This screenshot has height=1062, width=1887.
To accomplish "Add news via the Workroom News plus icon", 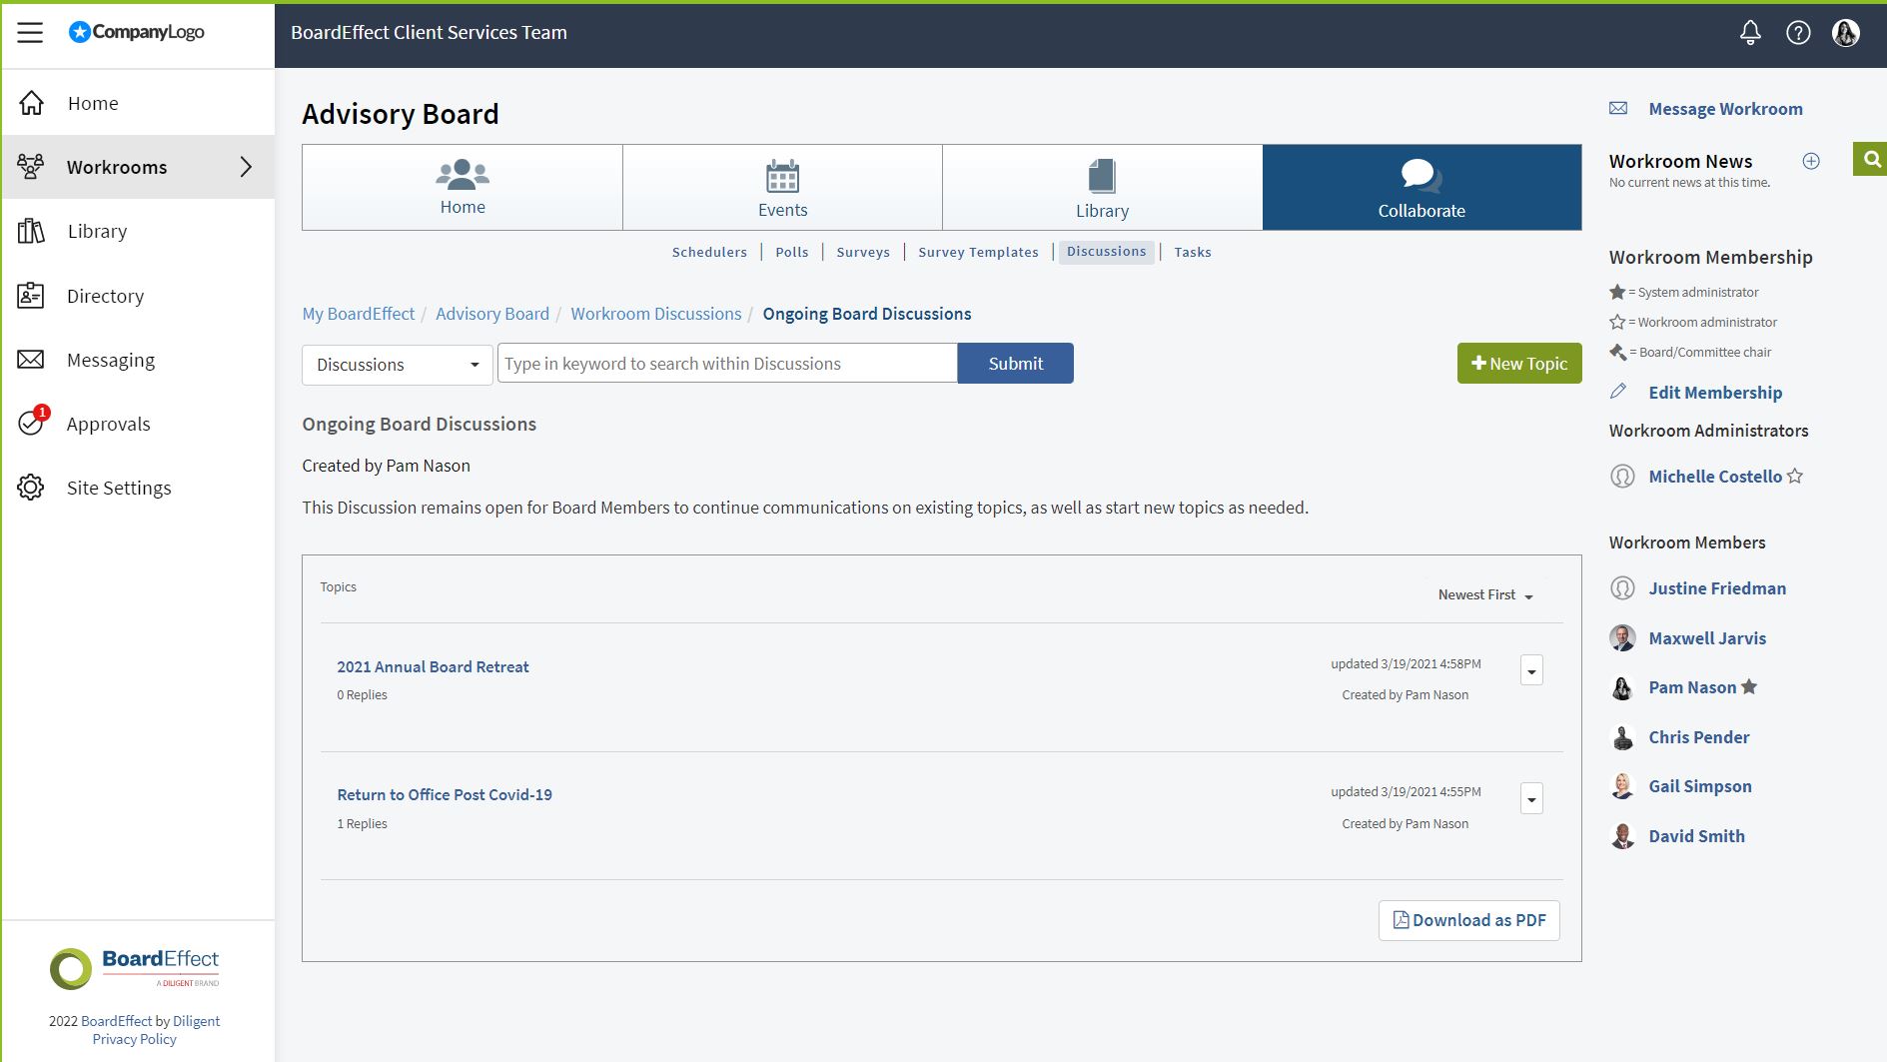I will pos(1812,160).
